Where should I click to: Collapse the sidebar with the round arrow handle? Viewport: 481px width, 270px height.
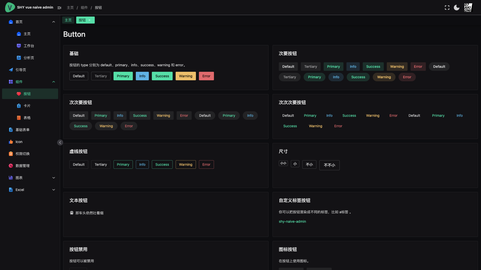(x=60, y=142)
